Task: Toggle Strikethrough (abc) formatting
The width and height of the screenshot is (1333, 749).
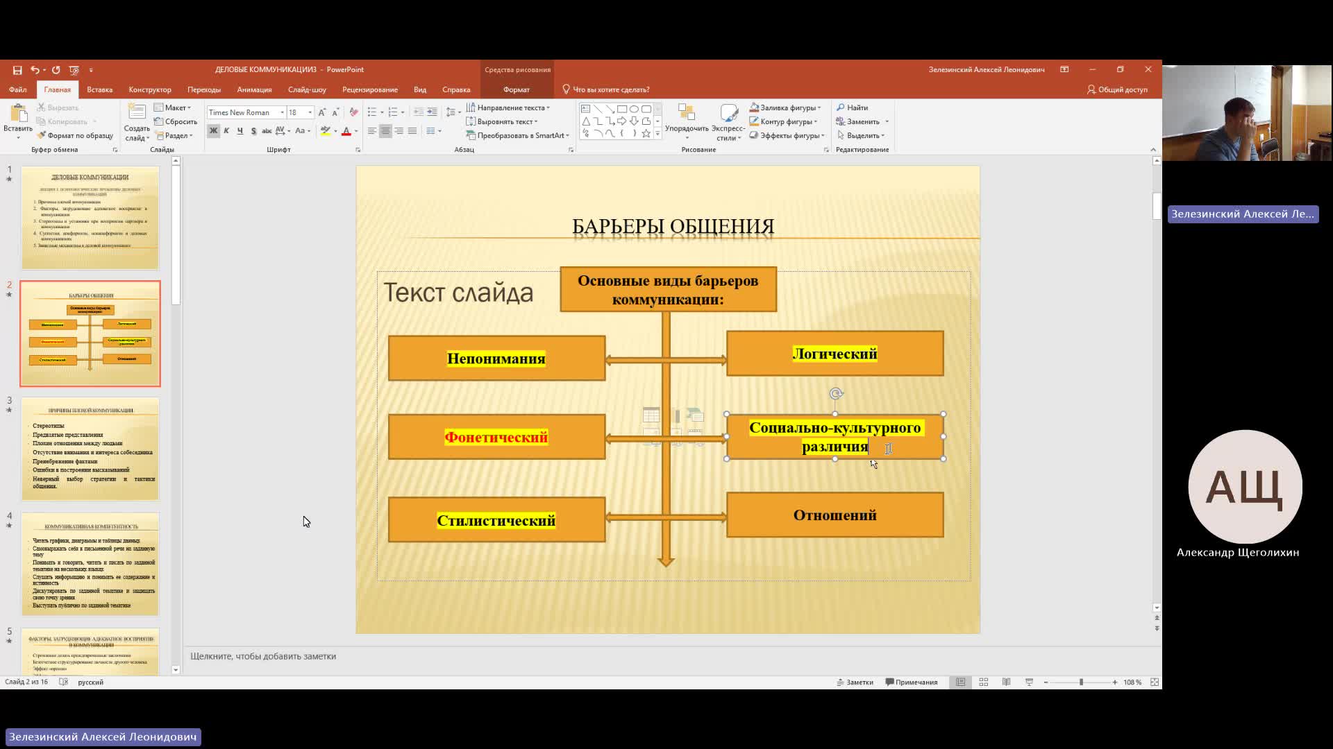Action: [x=267, y=131]
